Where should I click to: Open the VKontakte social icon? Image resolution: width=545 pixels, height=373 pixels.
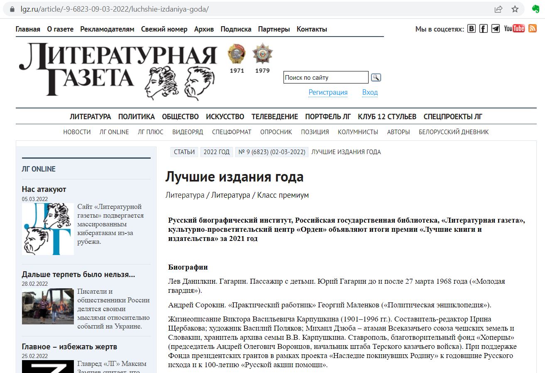click(472, 29)
